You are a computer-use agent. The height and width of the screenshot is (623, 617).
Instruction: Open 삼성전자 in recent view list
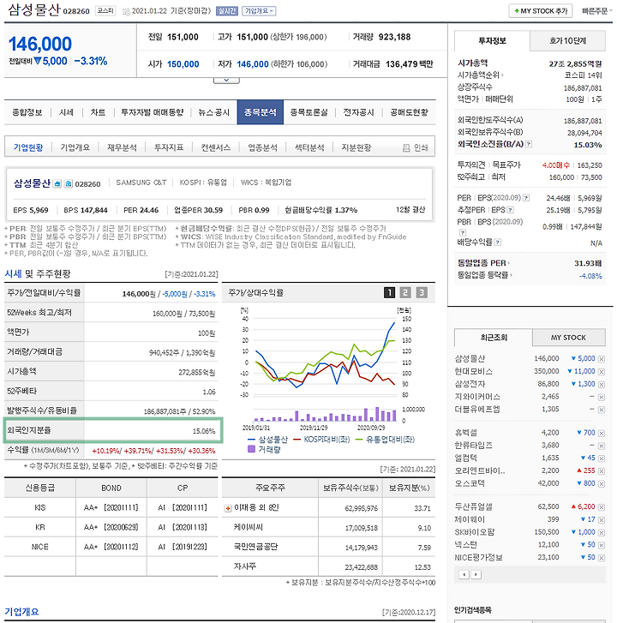[470, 384]
